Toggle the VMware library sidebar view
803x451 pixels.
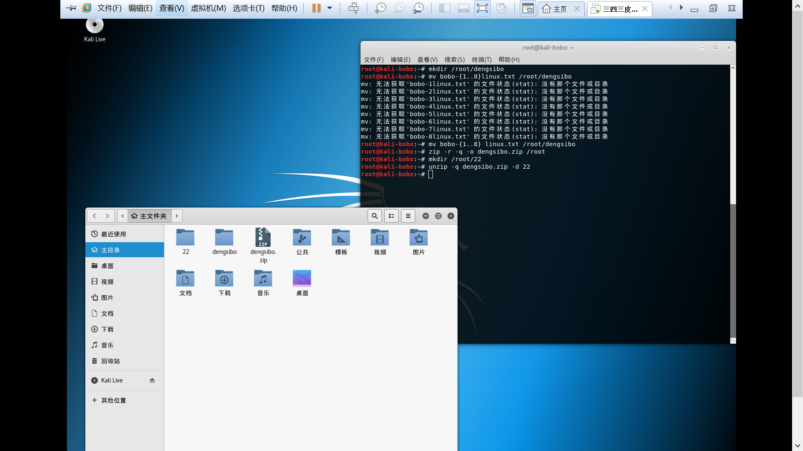[444, 8]
